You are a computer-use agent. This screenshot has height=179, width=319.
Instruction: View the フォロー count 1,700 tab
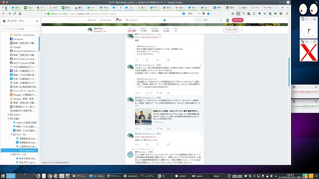pos(143,30)
